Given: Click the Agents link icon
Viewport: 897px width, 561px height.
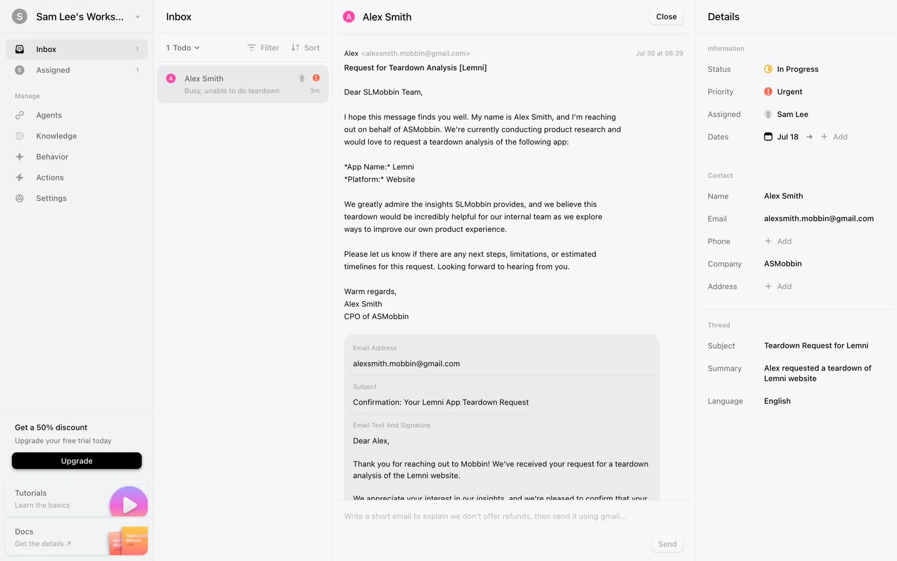Looking at the screenshot, I should pos(20,115).
